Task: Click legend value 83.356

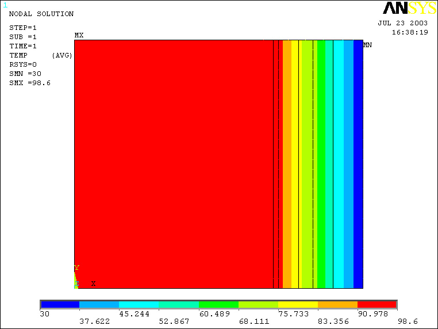Action: [x=333, y=322]
